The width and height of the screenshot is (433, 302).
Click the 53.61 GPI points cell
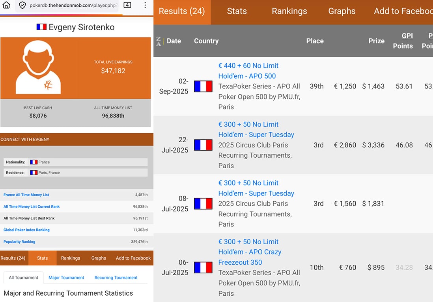tap(404, 86)
